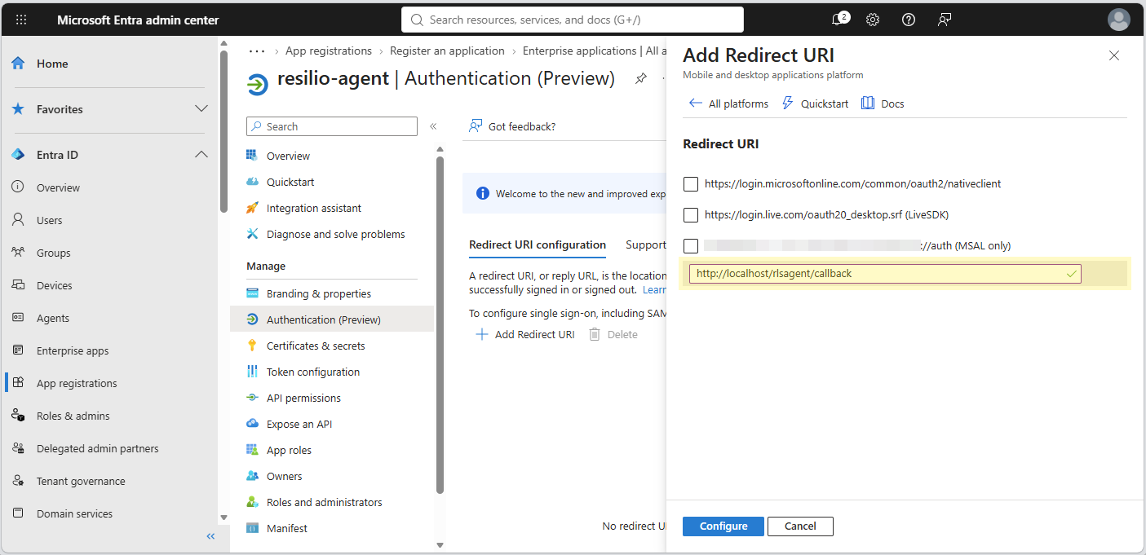1146x555 pixels.
Task: Select the Redirect URI configuration tab
Action: point(538,245)
